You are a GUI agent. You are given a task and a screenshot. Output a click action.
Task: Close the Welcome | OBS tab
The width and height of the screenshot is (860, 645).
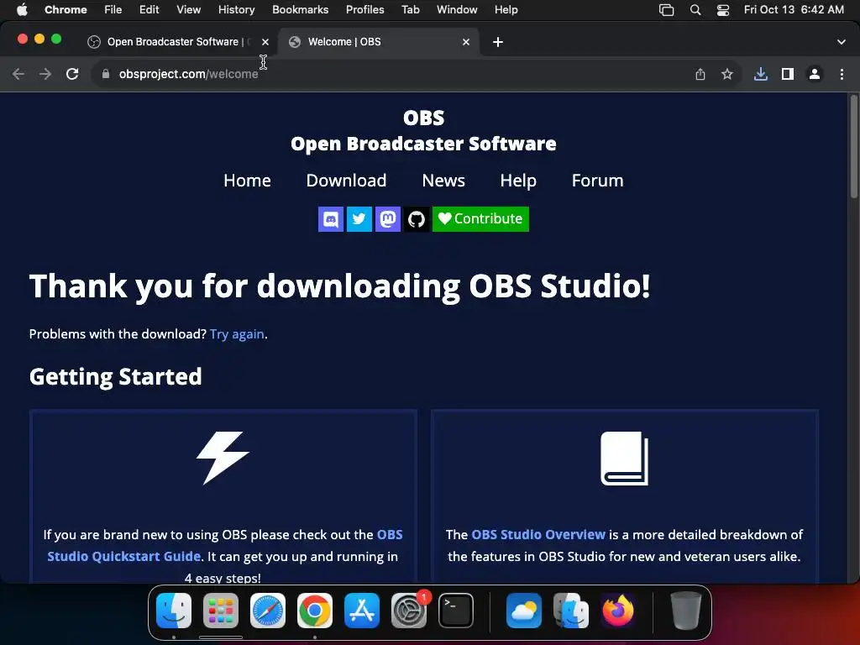(x=465, y=42)
